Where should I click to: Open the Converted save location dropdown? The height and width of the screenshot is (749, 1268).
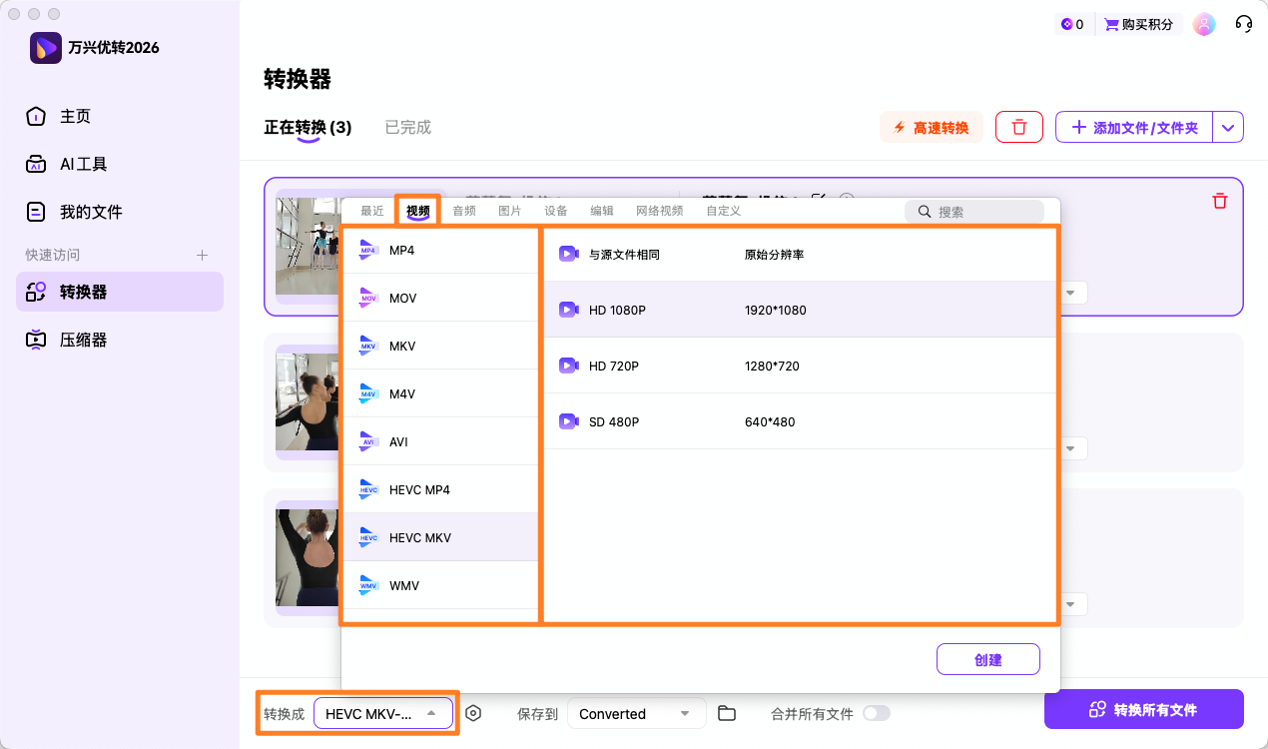(x=636, y=713)
